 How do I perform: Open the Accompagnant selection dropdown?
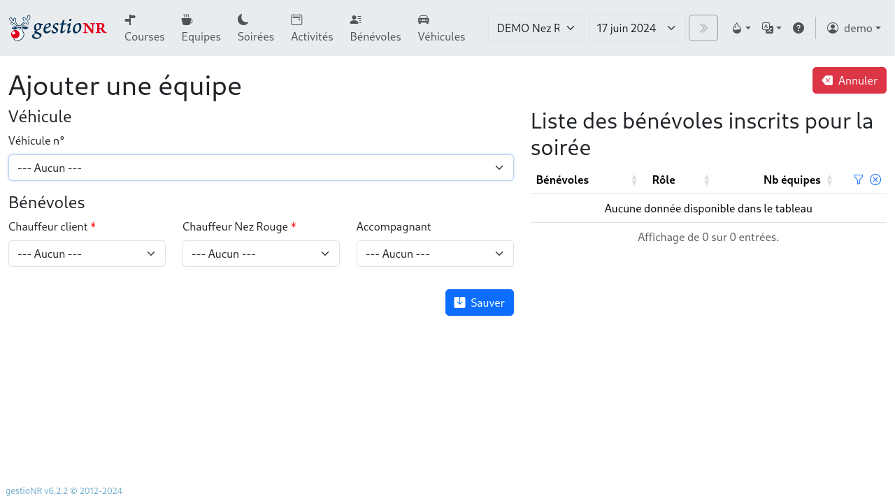pos(435,254)
